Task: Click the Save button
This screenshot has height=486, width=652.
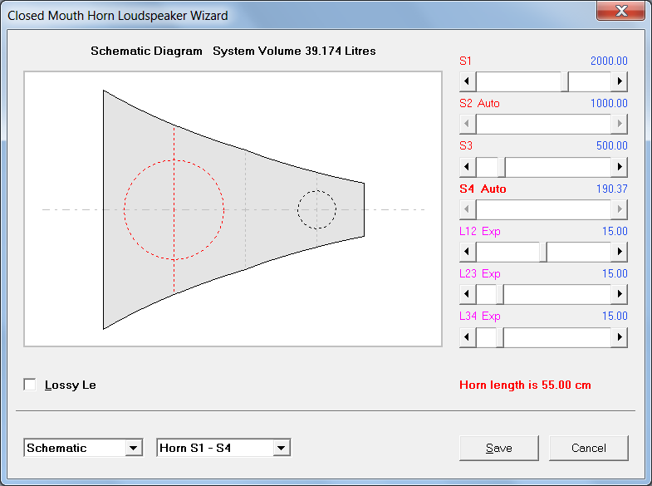Action: point(499,448)
